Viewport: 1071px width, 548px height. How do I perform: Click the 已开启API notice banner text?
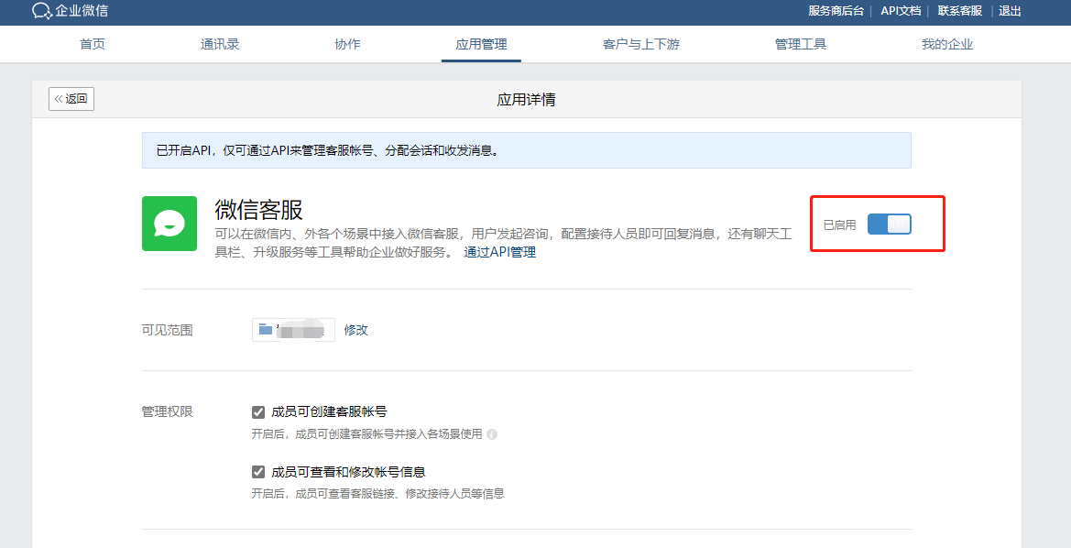coord(327,150)
